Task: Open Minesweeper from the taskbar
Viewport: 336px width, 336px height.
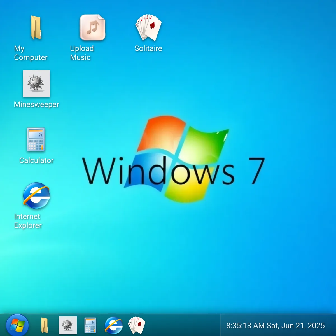Action: click(x=68, y=325)
